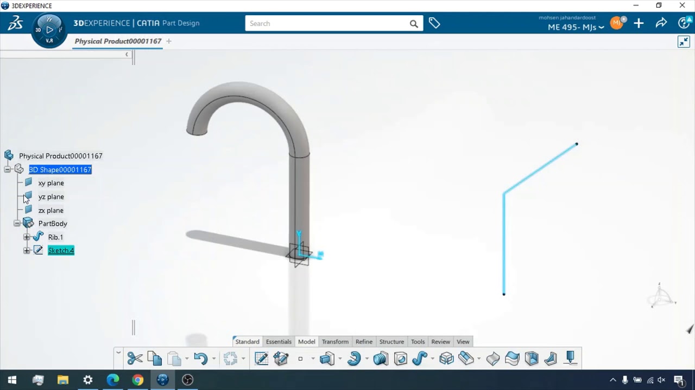Select the greyed Paste clipboard icon
Viewport: 695px width, 390px height.
[174, 358]
